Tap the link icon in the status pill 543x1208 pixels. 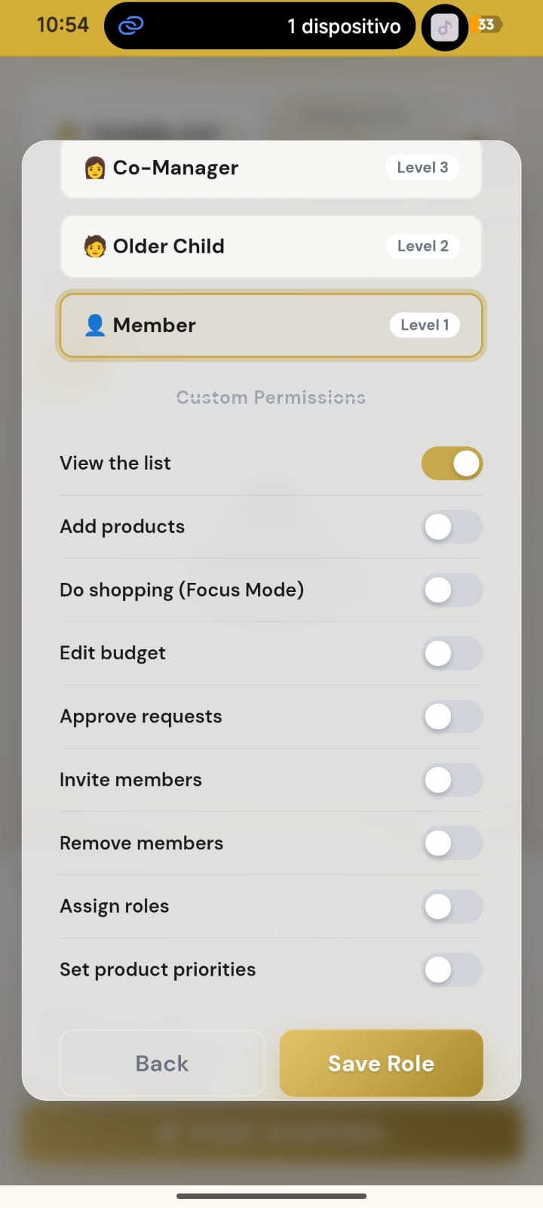(x=130, y=26)
